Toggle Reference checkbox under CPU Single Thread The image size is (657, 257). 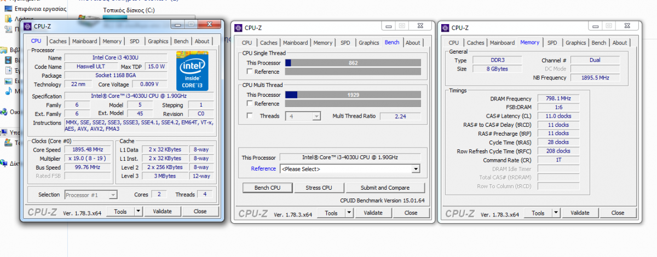pos(250,72)
